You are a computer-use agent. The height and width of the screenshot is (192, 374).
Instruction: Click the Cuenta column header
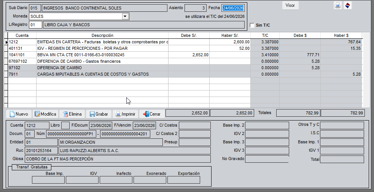pyautogui.click(x=22, y=35)
